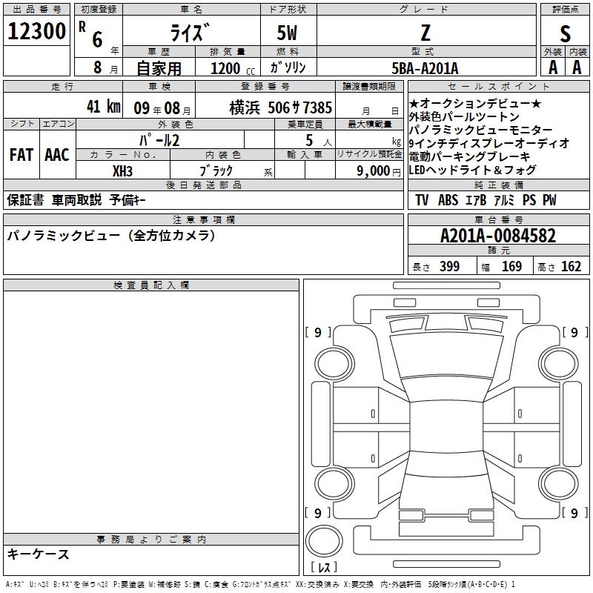
Task: Click the bottom-right [9] tire marker
Action: 574,513
